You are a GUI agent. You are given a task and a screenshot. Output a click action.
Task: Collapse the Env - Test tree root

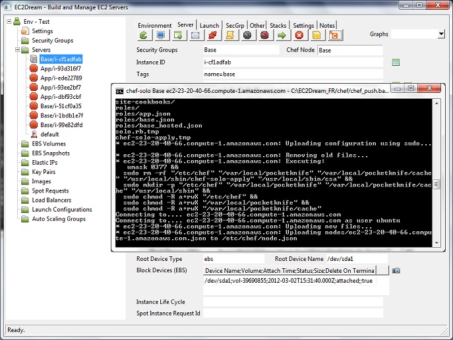click(x=9, y=21)
